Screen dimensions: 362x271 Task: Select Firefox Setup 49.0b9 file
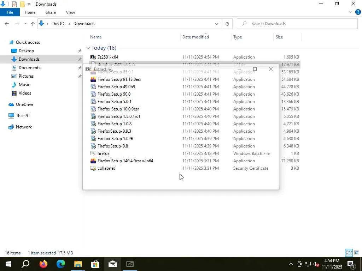[116, 87]
